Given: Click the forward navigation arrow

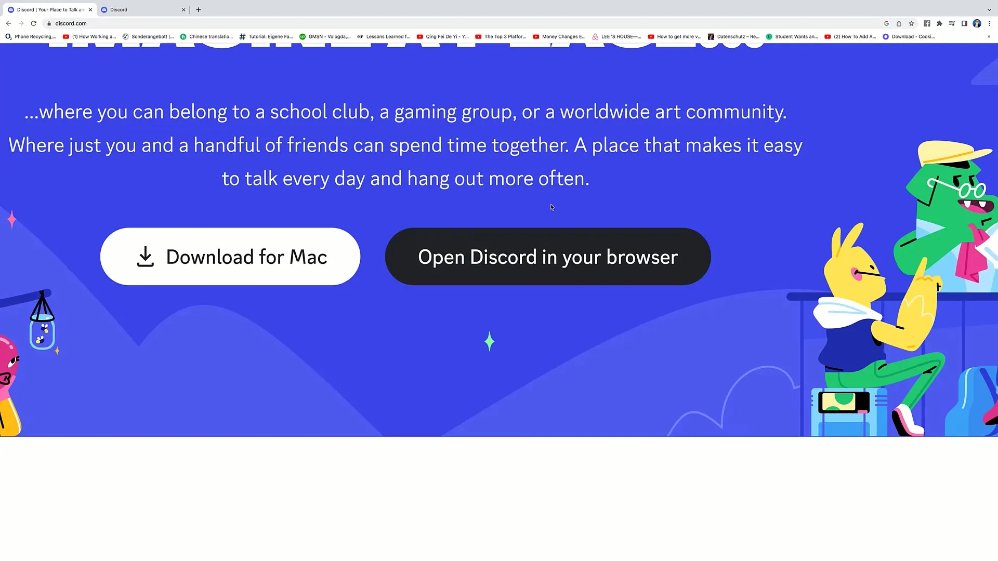Looking at the screenshot, I should pyautogui.click(x=20, y=23).
